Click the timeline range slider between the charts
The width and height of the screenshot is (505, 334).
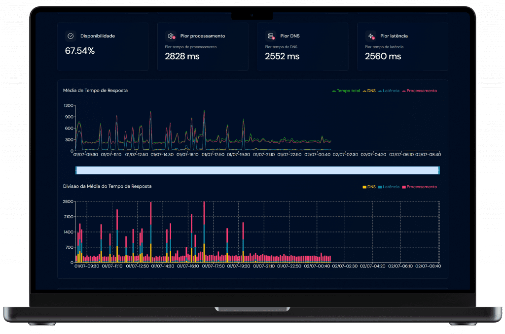(x=257, y=170)
